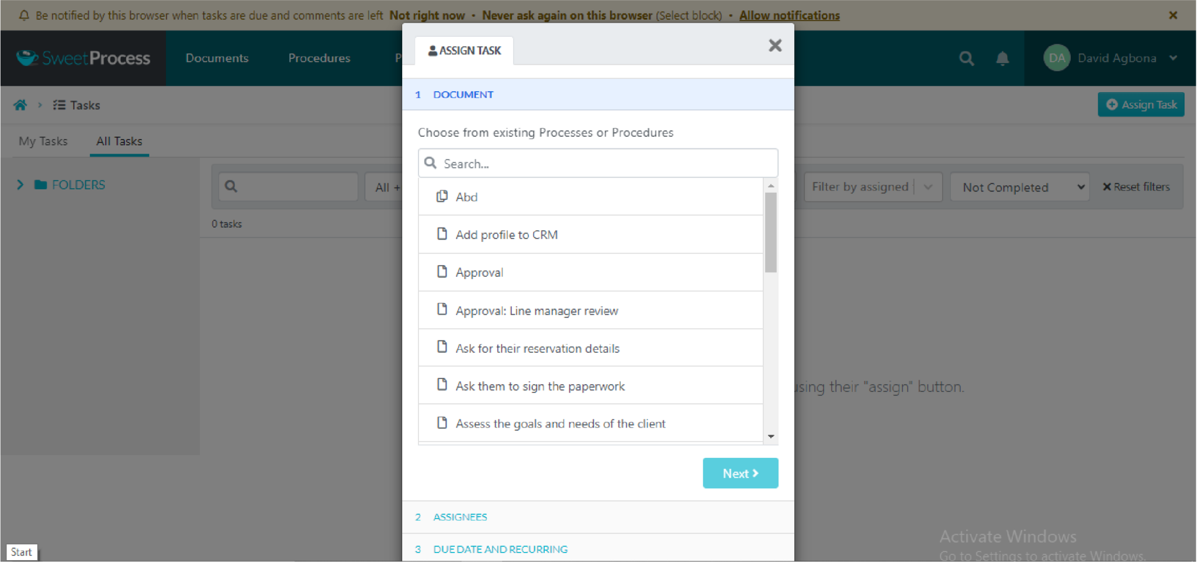Open the Procedures menu
The height and width of the screenshot is (563, 1197).
click(x=319, y=58)
